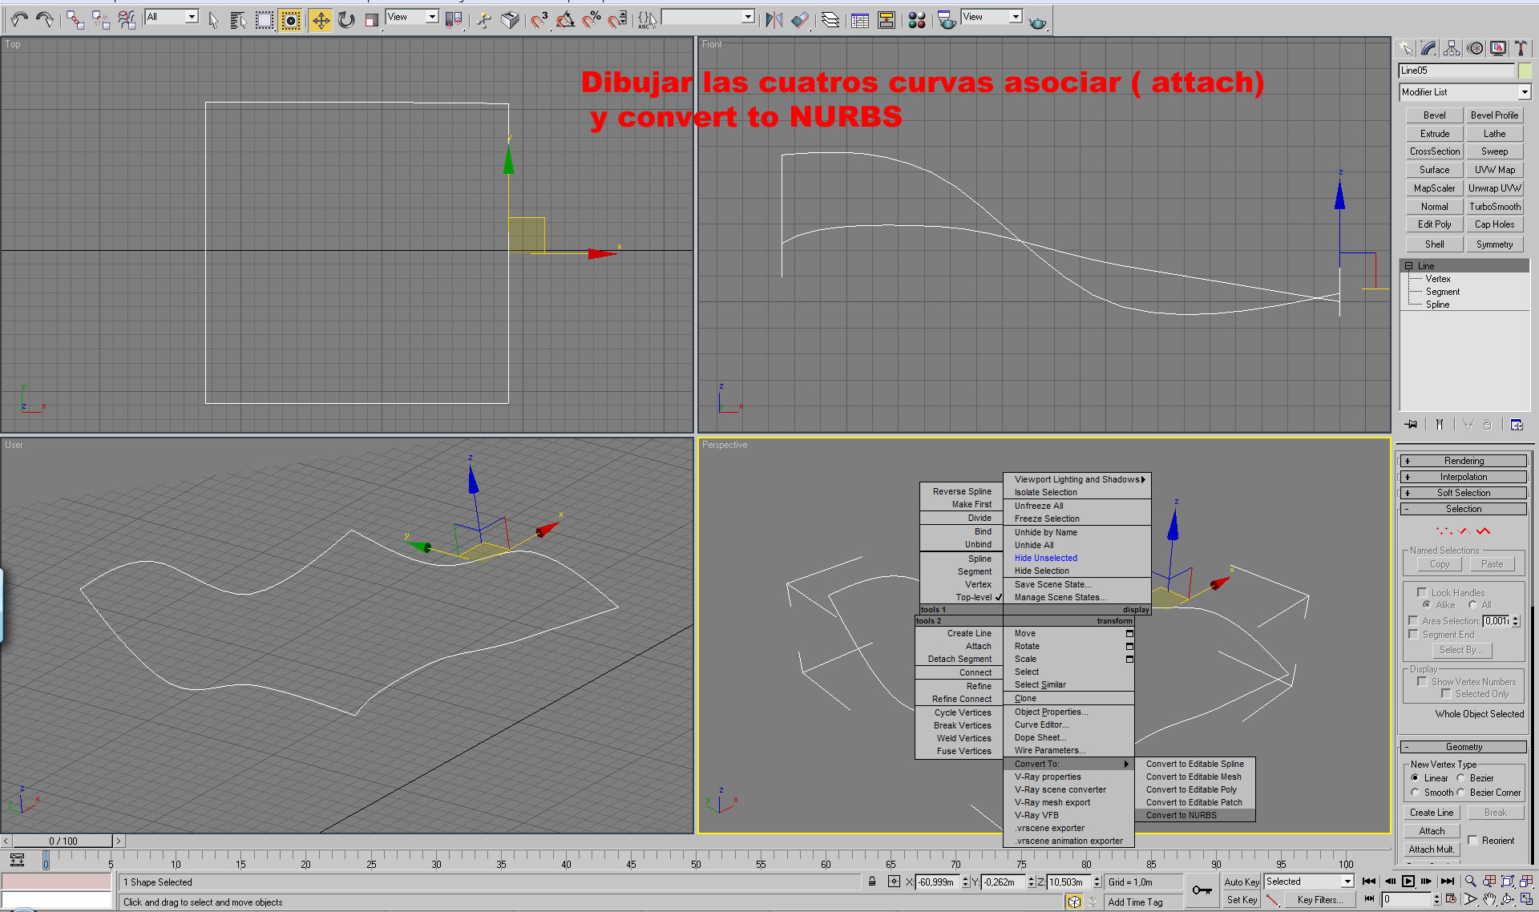Image resolution: width=1539 pixels, height=912 pixels.
Task: Click the Line05 object color swatch
Action: 1525,71
